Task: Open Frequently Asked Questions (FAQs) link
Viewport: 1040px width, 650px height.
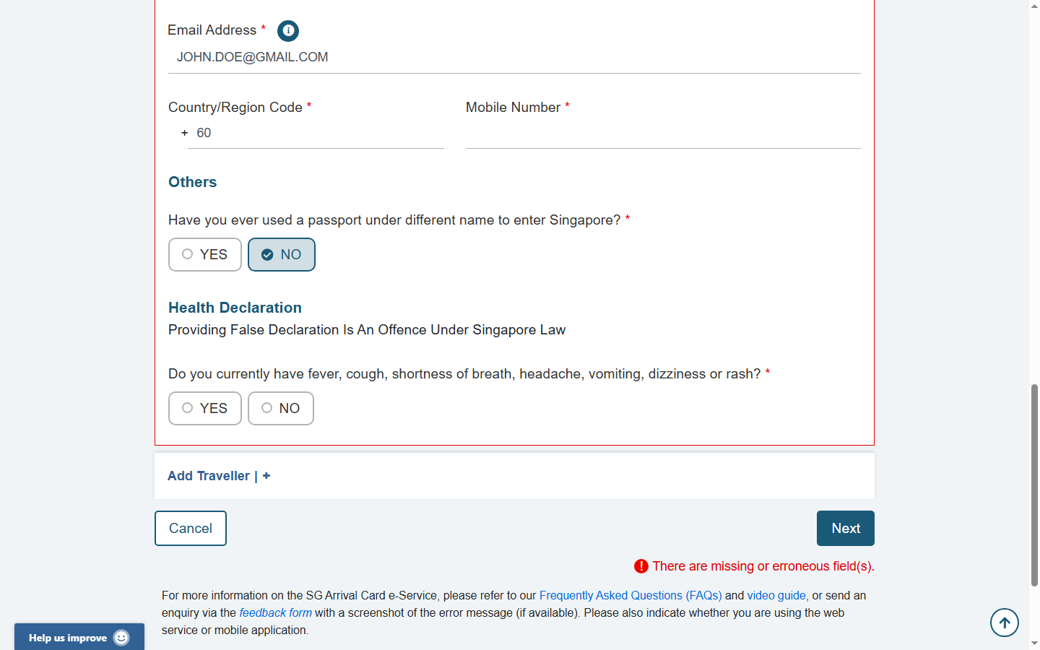Action: coord(630,596)
